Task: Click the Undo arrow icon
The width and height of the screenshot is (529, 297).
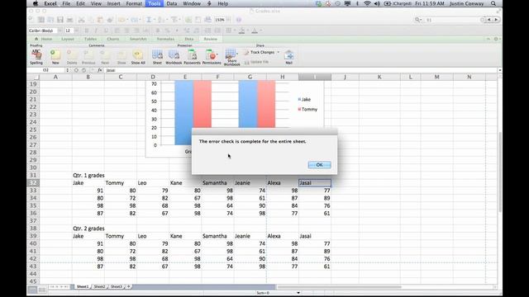Action: pyautogui.click(x=122, y=20)
